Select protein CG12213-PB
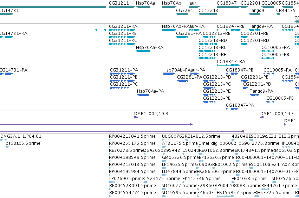 coord(209,102)
